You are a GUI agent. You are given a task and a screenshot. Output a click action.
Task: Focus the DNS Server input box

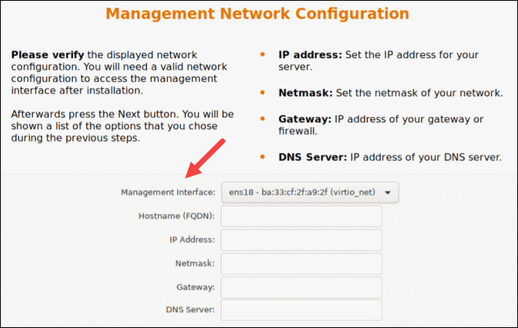point(301,310)
